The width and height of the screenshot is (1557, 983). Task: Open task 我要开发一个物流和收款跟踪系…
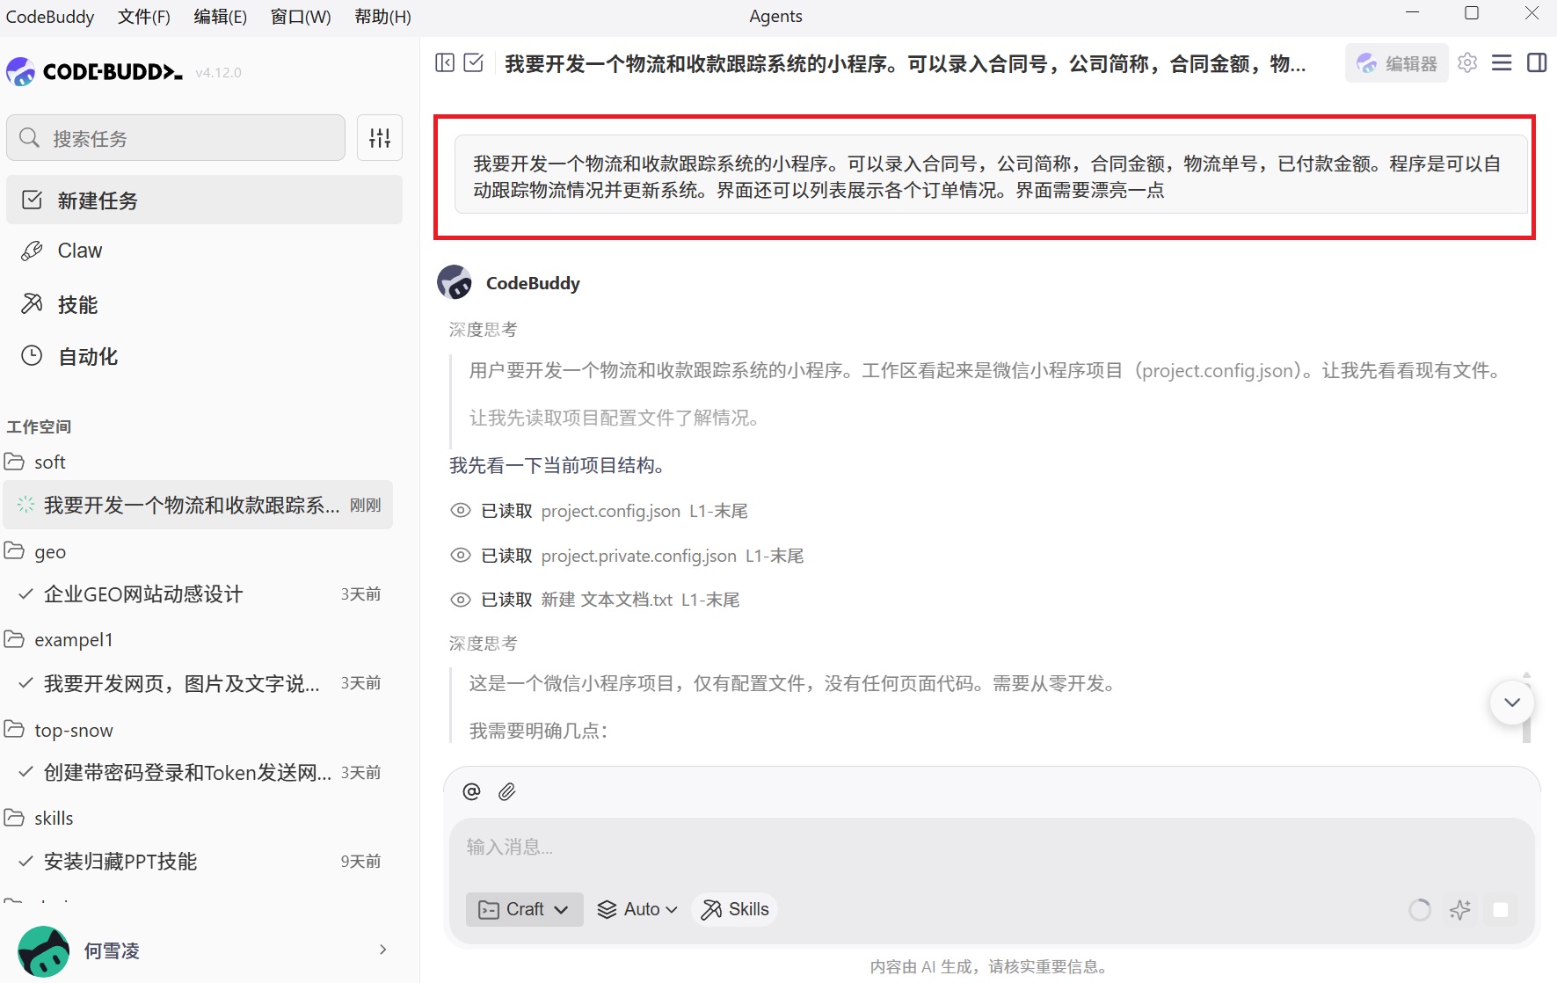coord(198,505)
